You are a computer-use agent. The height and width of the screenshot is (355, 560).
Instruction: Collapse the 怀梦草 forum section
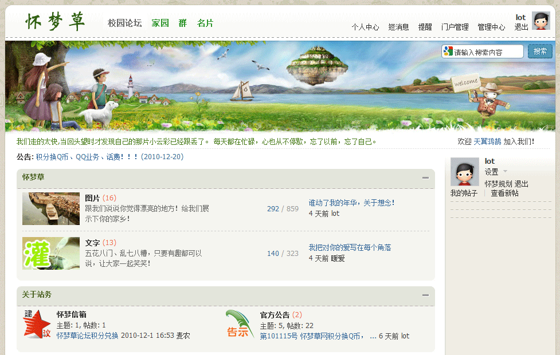(x=425, y=178)
